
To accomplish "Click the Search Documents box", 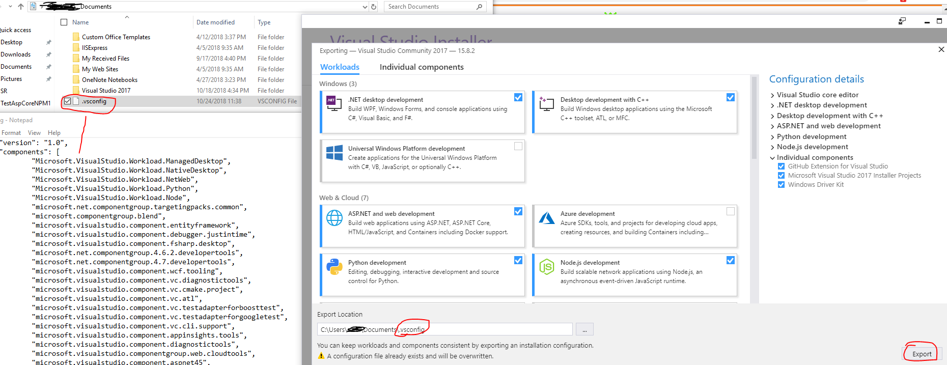I will 435,7.
